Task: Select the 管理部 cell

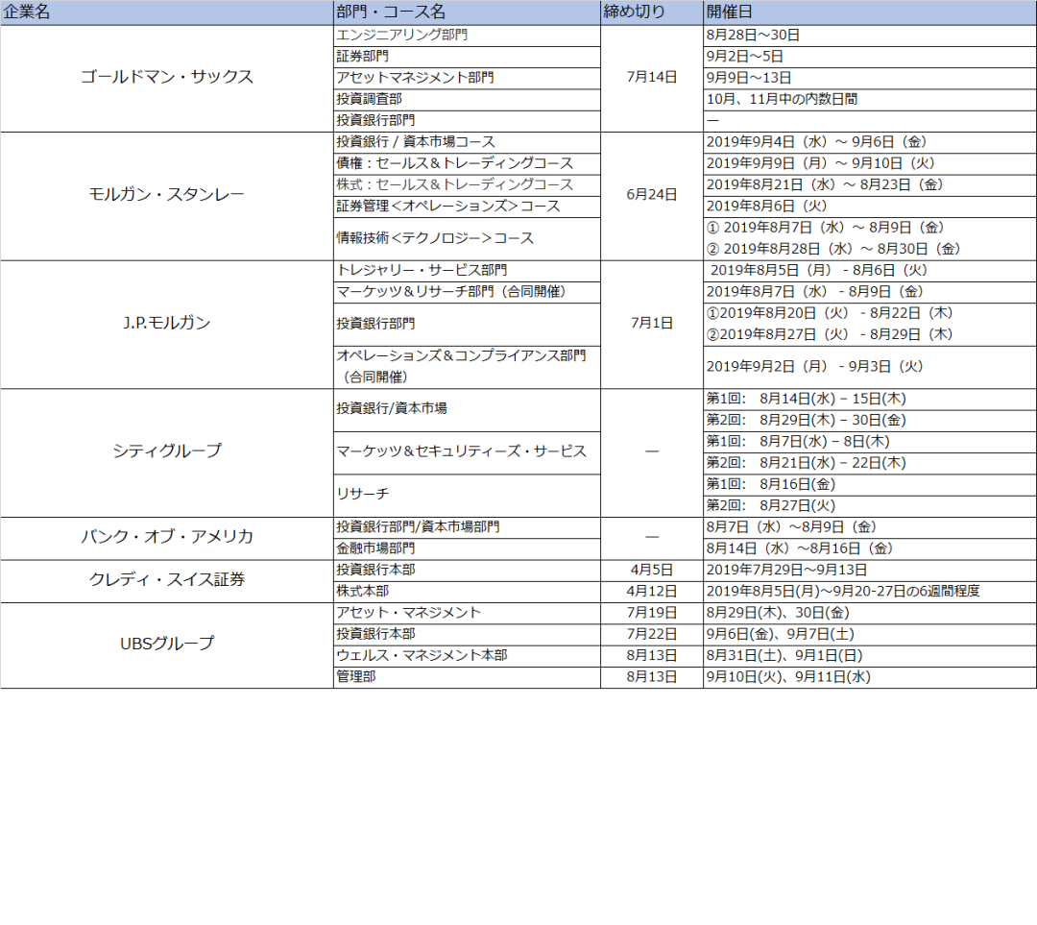Action: (x=467, y=677)
